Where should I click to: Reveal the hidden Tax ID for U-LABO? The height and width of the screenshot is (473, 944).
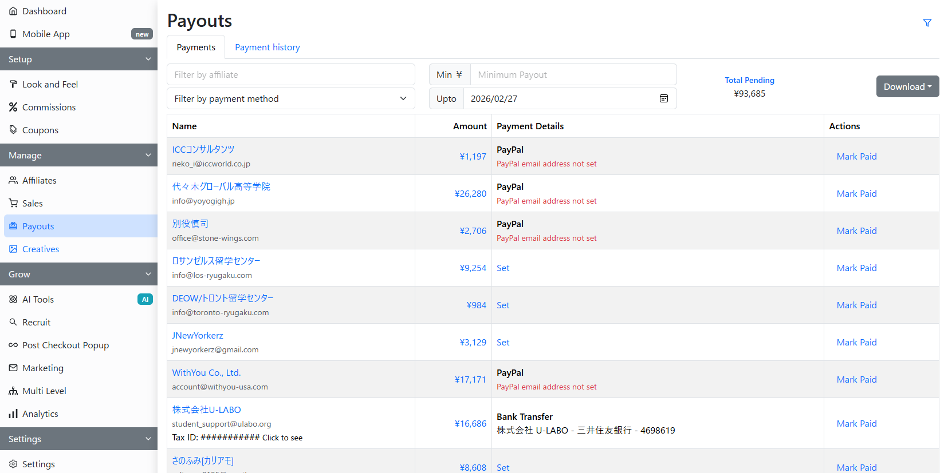[x=282, y=438]
